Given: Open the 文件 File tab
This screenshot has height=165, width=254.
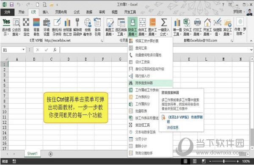Looking at the screenshot, I should point(7,12).
